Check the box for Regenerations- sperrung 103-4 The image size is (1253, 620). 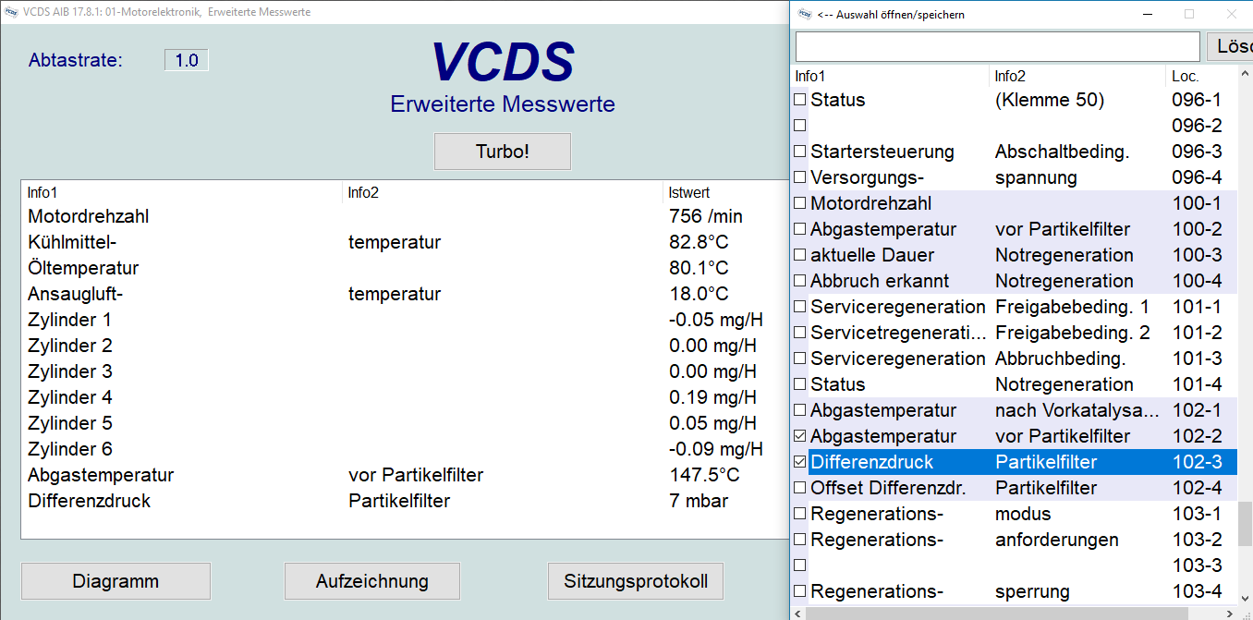click(800, 591)
